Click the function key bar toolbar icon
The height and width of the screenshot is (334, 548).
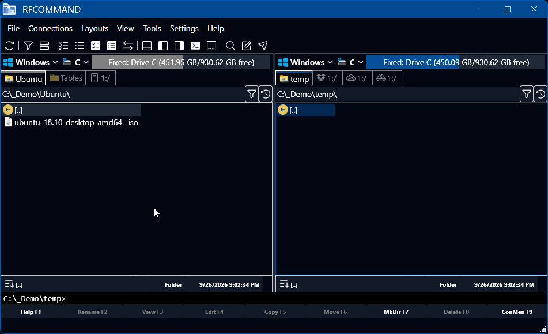click(x=211, y=46)
